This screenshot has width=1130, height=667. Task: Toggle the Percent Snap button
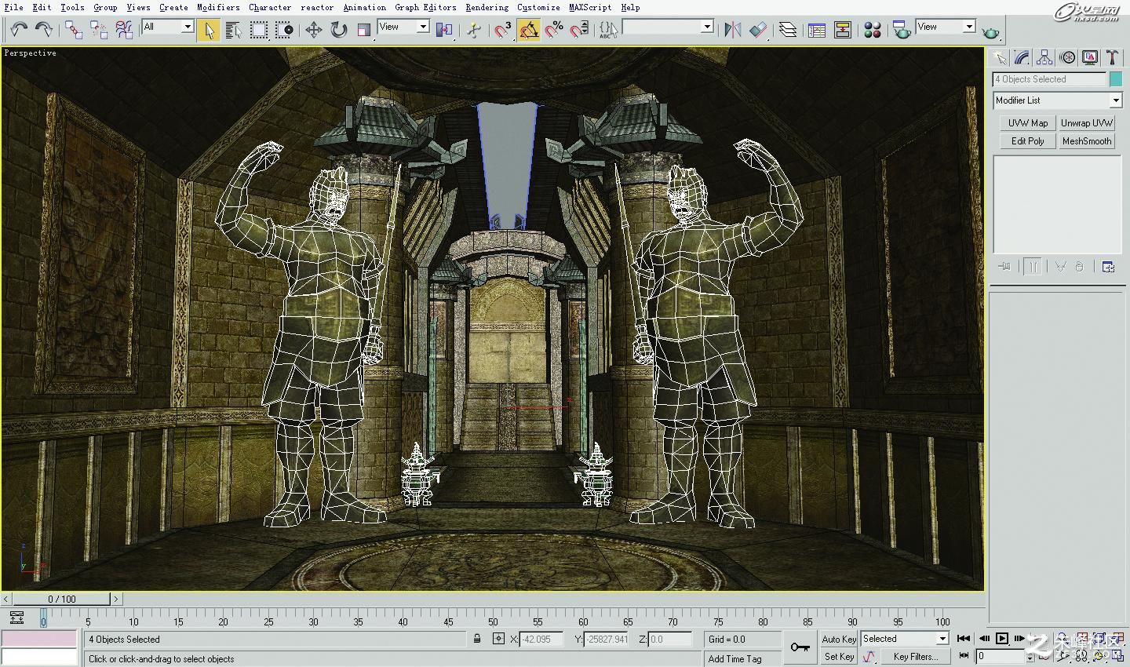[x=554, y=30]
